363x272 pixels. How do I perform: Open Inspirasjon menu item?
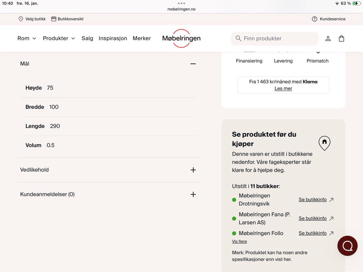113,39
